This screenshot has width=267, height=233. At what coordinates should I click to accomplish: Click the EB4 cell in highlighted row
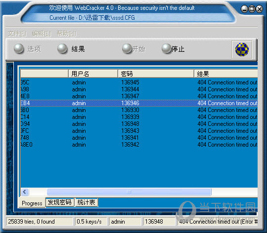[25, 103]
